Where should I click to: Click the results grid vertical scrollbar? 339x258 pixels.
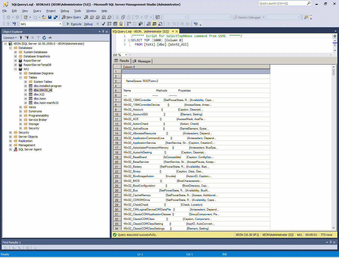333,148
